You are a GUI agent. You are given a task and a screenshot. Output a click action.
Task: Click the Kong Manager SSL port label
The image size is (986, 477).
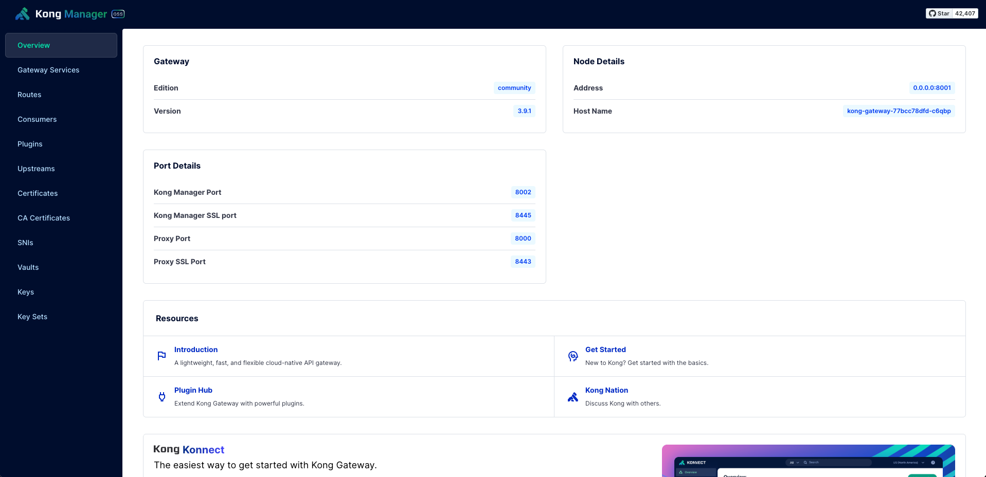point(195,215)
